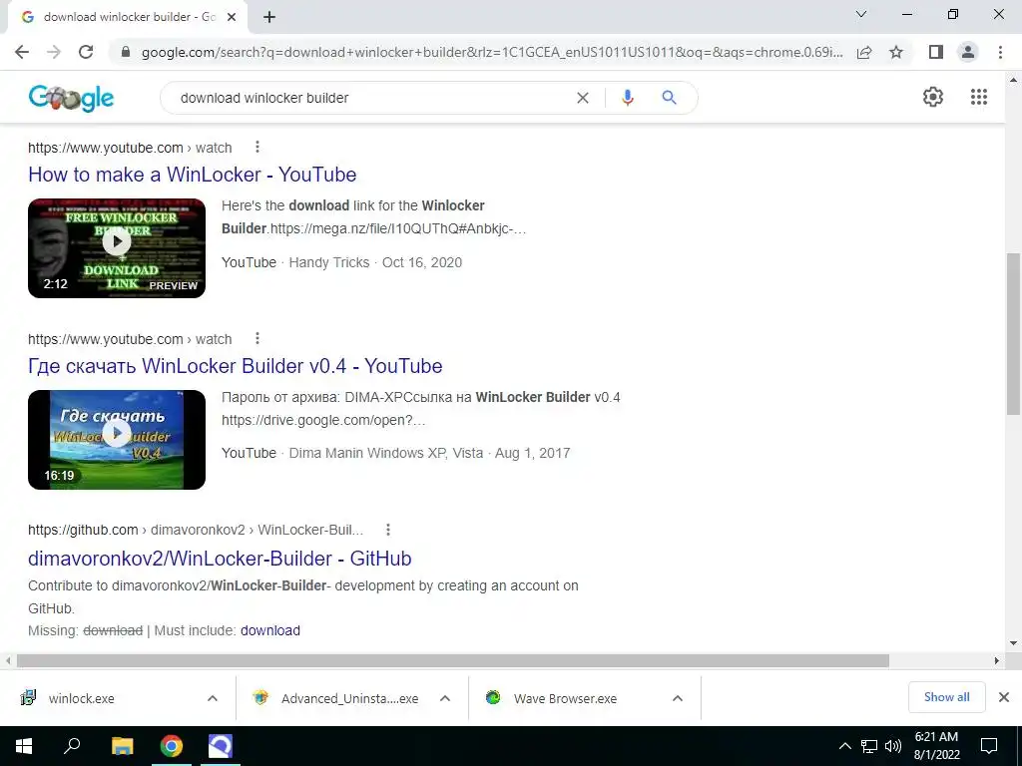Bookmark this tab with star icon
The height and width of the screenshot is (766, 1022).
tap(896, 52)
